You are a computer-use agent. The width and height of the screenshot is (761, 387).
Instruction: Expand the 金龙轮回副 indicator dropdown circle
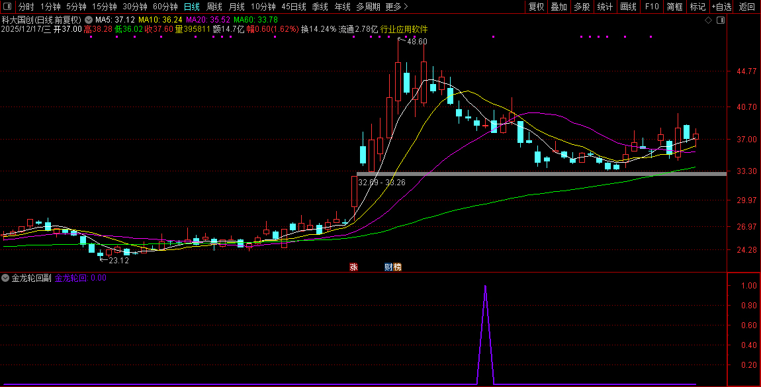6,279
